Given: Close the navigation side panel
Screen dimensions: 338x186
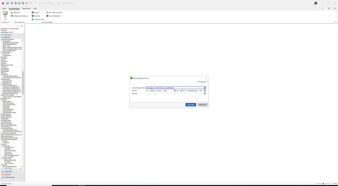Looking at the screenshot, I should pyautogui.click(x=22, y=26).
